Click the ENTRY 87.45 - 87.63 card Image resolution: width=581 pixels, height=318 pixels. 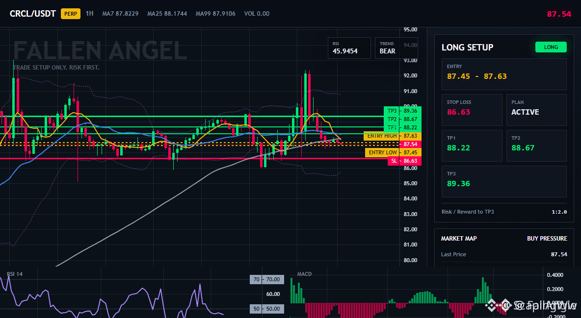(x=504, y=74)
